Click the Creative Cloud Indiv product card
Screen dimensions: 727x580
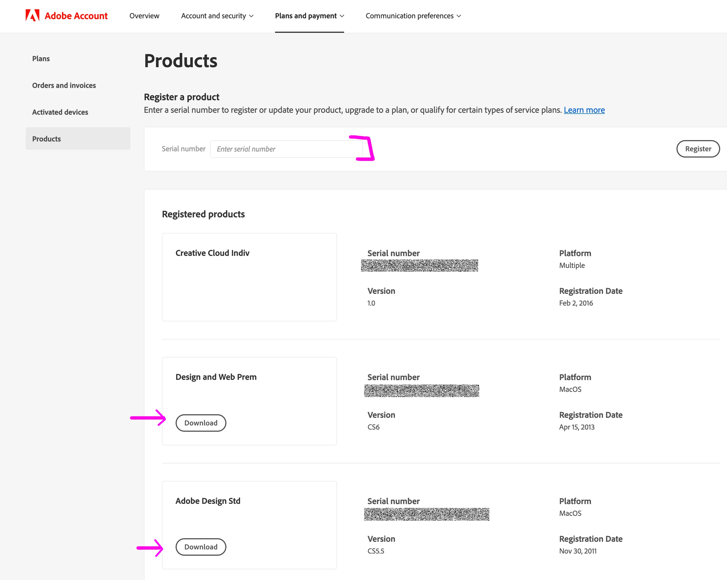tap(249, 277)
